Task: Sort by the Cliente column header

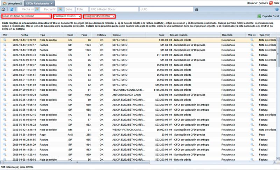Action: pos(128,35)
